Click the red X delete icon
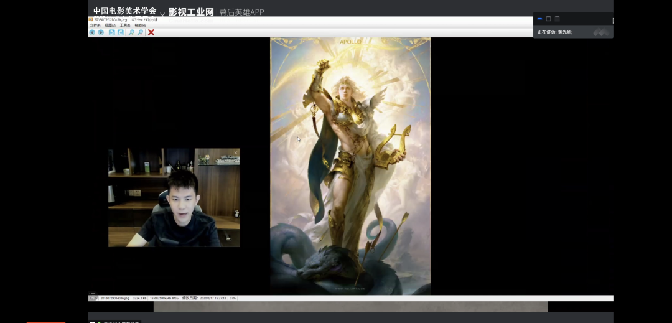This screenshot has width=672, height=323. [x=151, y=32]
